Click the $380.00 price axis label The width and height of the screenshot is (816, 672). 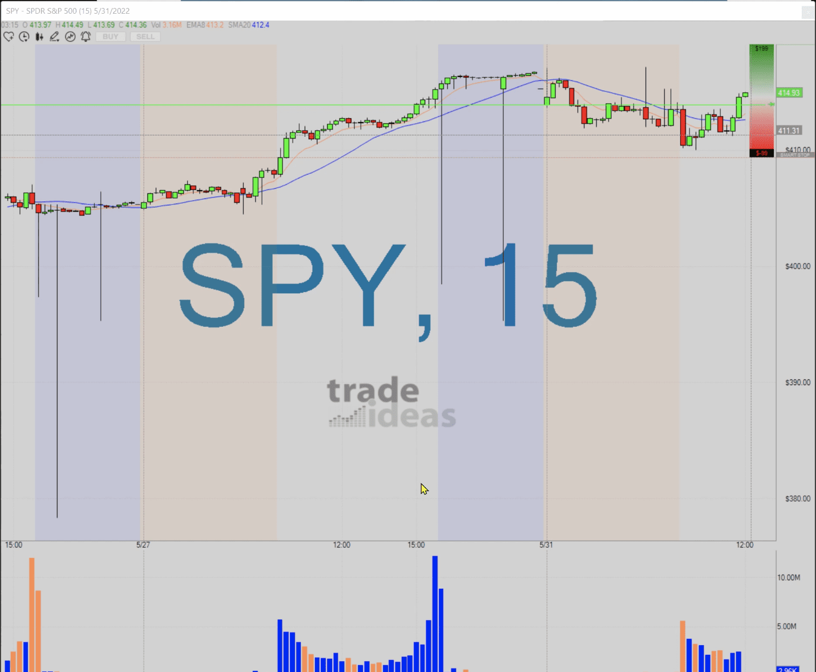pos(798,499)
